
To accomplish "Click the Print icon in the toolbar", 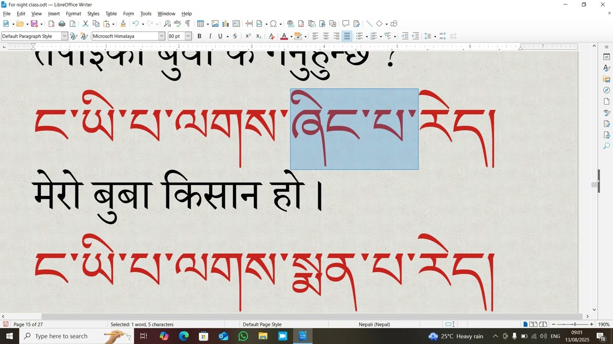I will pyautogui.click(x=62, y=24).
